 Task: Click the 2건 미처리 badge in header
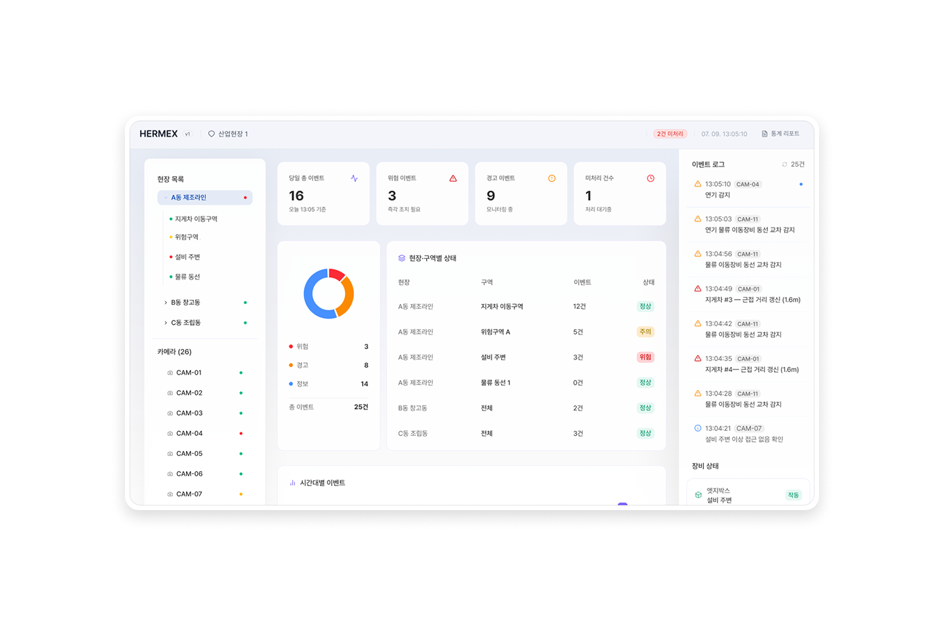670,134
